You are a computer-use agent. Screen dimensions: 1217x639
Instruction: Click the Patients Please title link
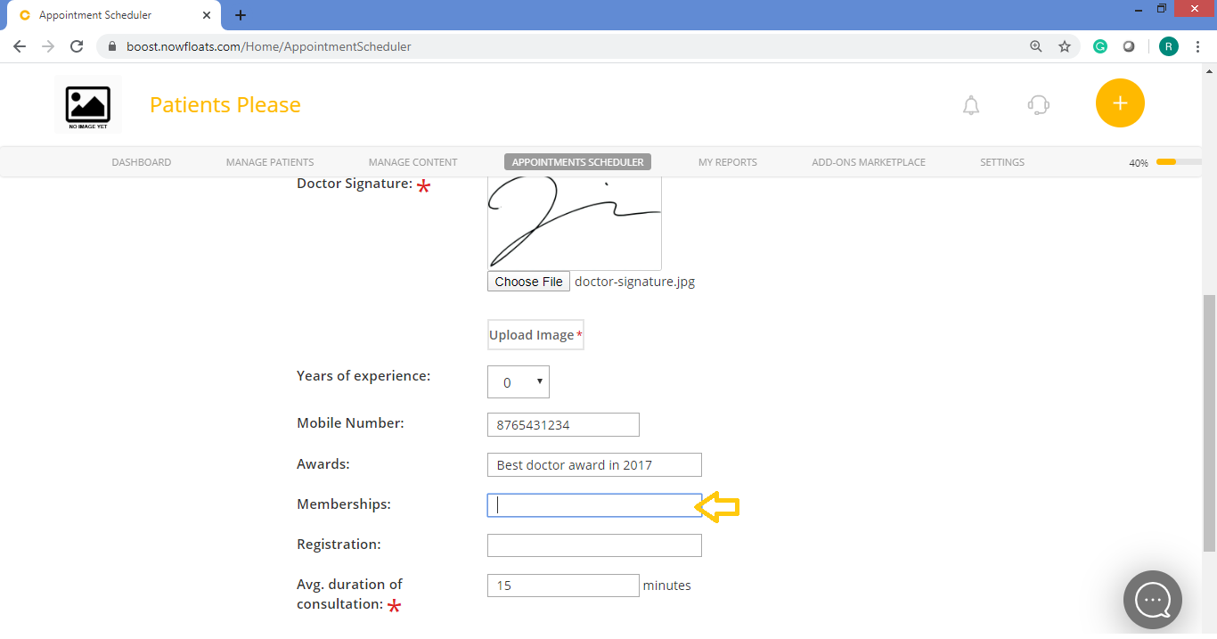tap(225, 105)
